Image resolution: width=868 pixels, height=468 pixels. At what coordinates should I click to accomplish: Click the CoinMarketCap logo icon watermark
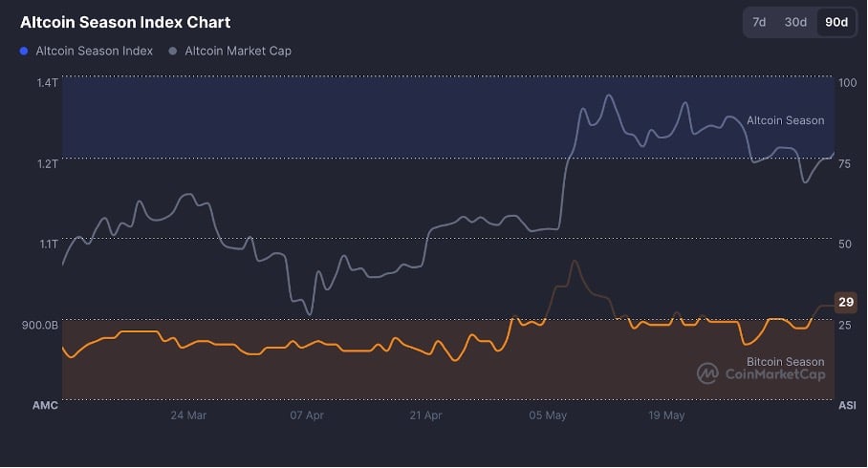[x=707, y=372]
